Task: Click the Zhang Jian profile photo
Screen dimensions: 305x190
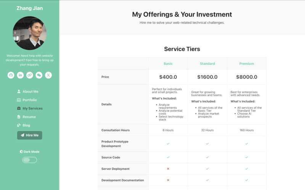Action: coord(30,33)
